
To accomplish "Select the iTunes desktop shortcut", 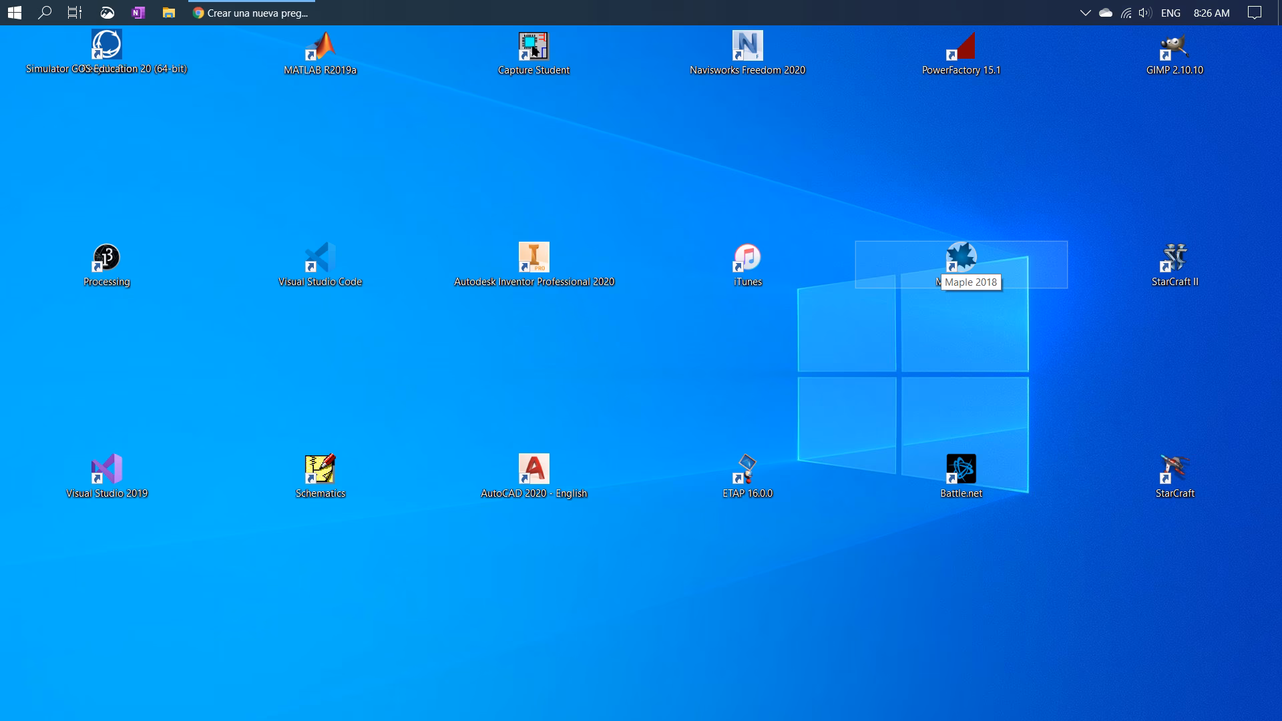I will 748,265.
